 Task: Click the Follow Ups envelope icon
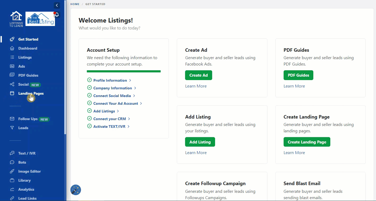click(x=12, y=119)
